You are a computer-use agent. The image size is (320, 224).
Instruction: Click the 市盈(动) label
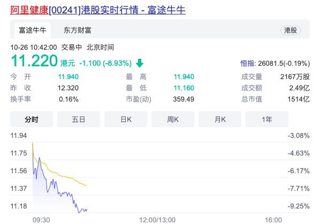[139, 99]
